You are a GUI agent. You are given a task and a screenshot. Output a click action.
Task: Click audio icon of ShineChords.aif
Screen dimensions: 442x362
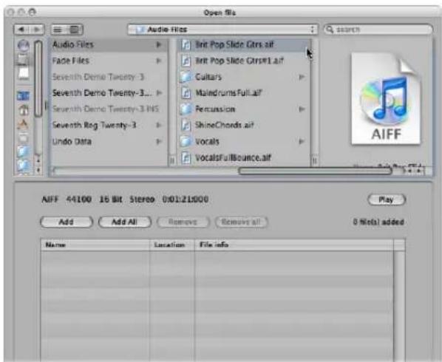coord(186,125)
